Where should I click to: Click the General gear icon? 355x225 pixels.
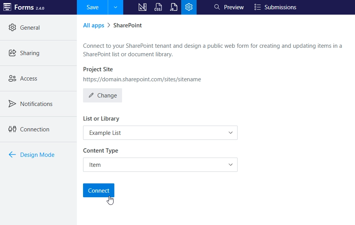pos(12,27)
